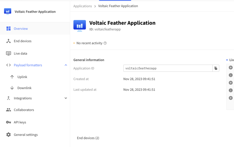Click the ID: voltaicfeatherapp subtitle

click(x=105, y=29)
